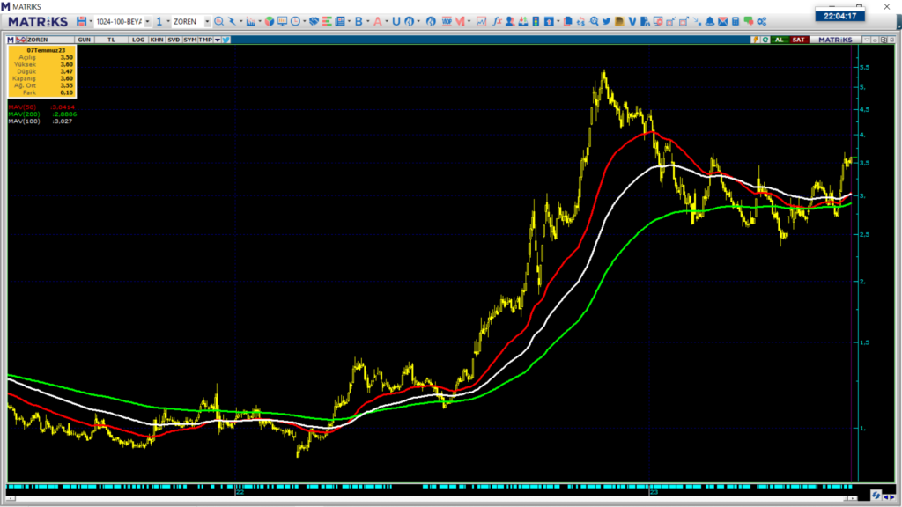Click the fx formula icon
The width and height of the screenshot is (902, 507).
point(498,21)
